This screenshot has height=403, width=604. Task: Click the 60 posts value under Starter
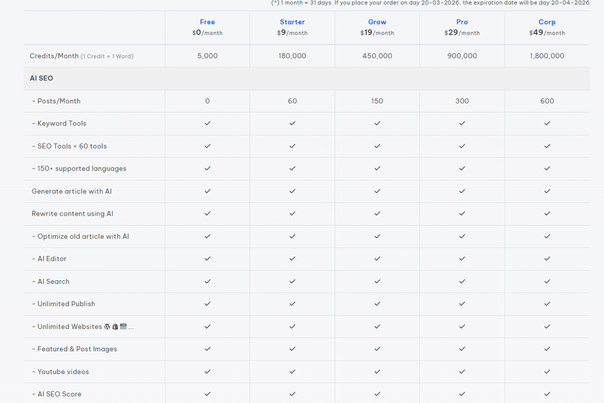coord(293,101)
